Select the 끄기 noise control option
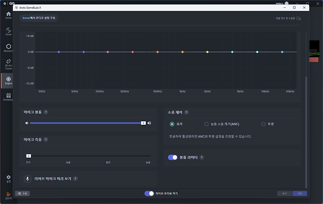323x204 pixels. click(172, 124)
